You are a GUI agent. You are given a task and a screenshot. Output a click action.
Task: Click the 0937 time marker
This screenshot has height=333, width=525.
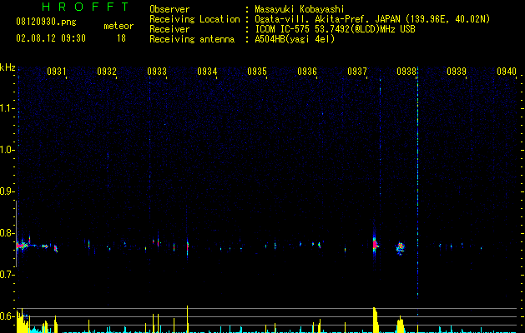[357, 72]
